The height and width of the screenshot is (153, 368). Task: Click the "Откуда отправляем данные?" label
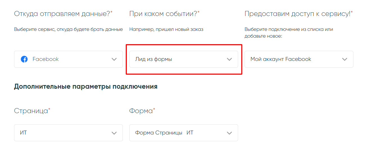click(62, 14)
